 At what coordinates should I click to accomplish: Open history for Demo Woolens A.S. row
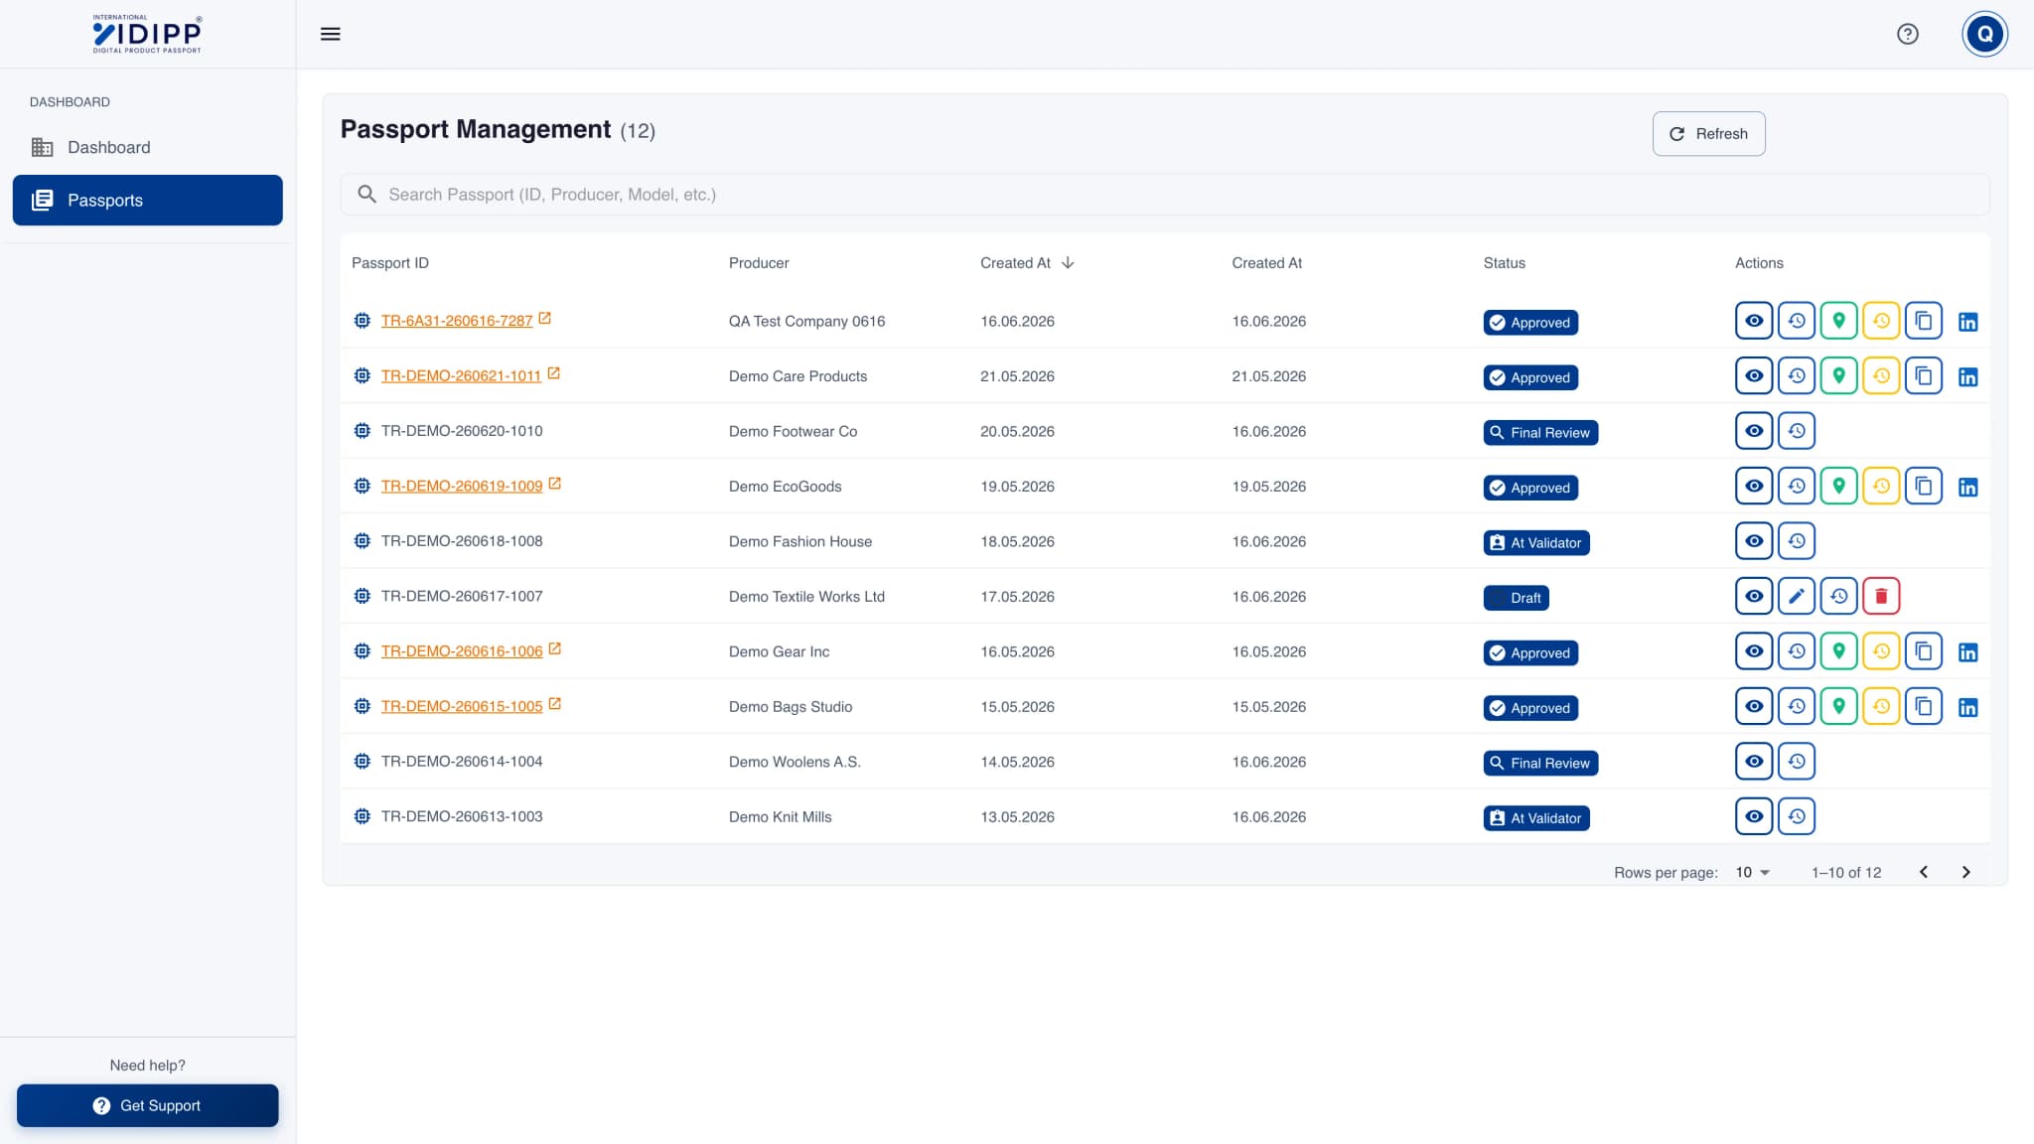(x=1797, y=762)
